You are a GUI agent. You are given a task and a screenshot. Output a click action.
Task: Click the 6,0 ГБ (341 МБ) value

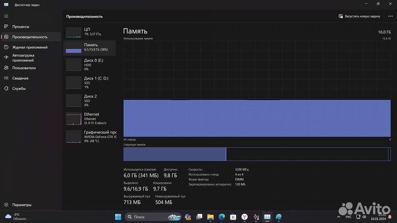tap(141, 176)
